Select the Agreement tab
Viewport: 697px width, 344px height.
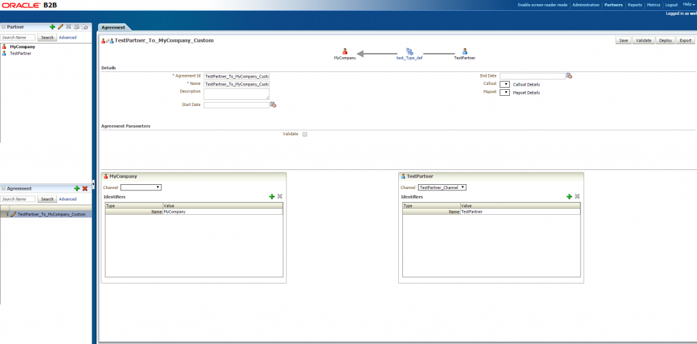114,27
